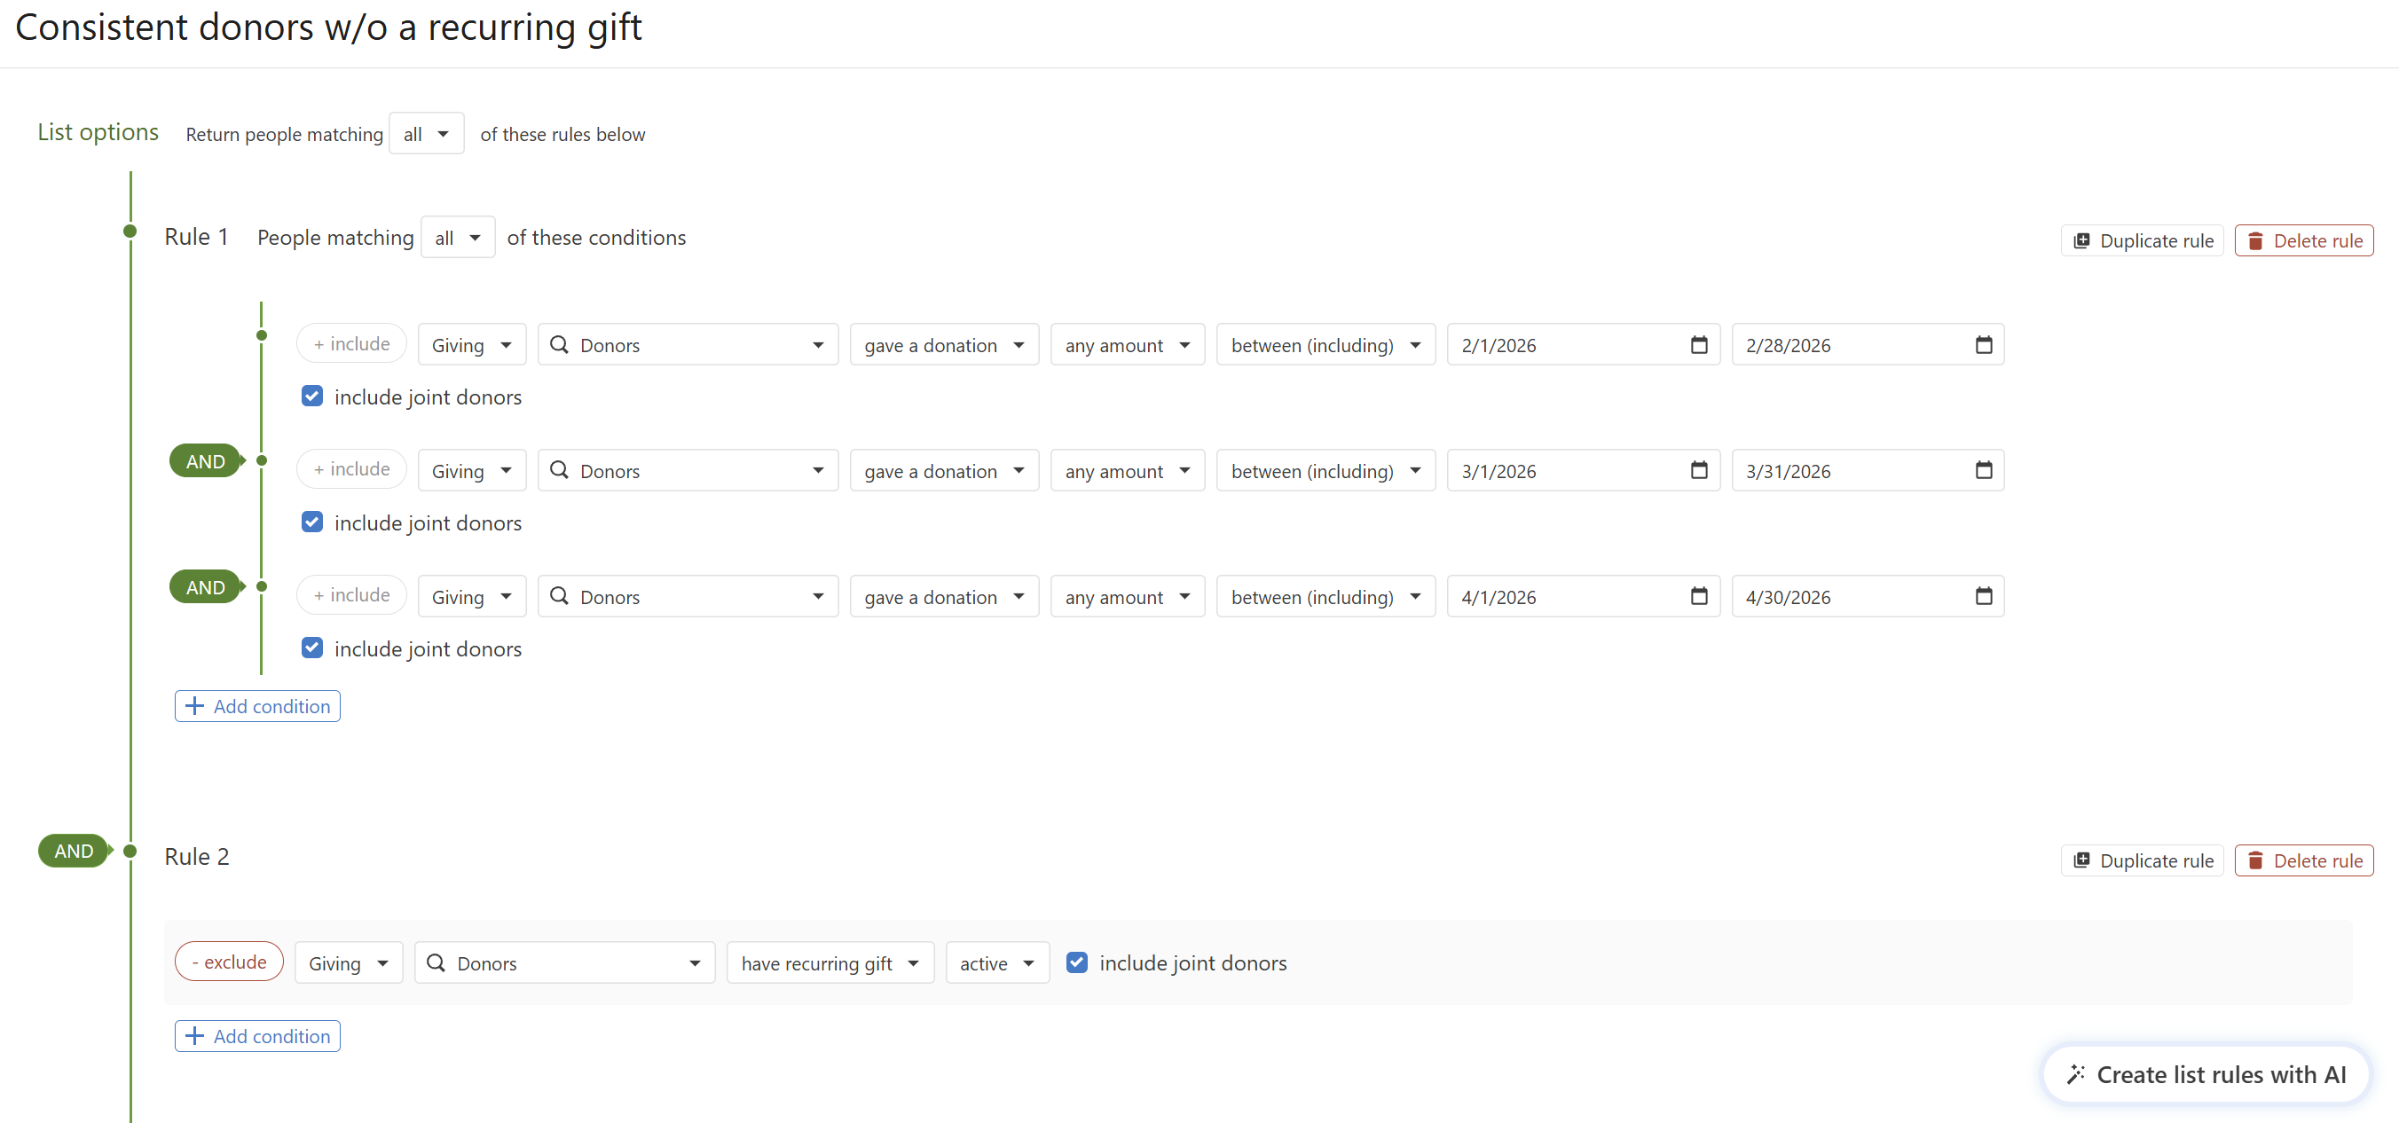Add condition to Rule 1

click(x=257, y=706)
